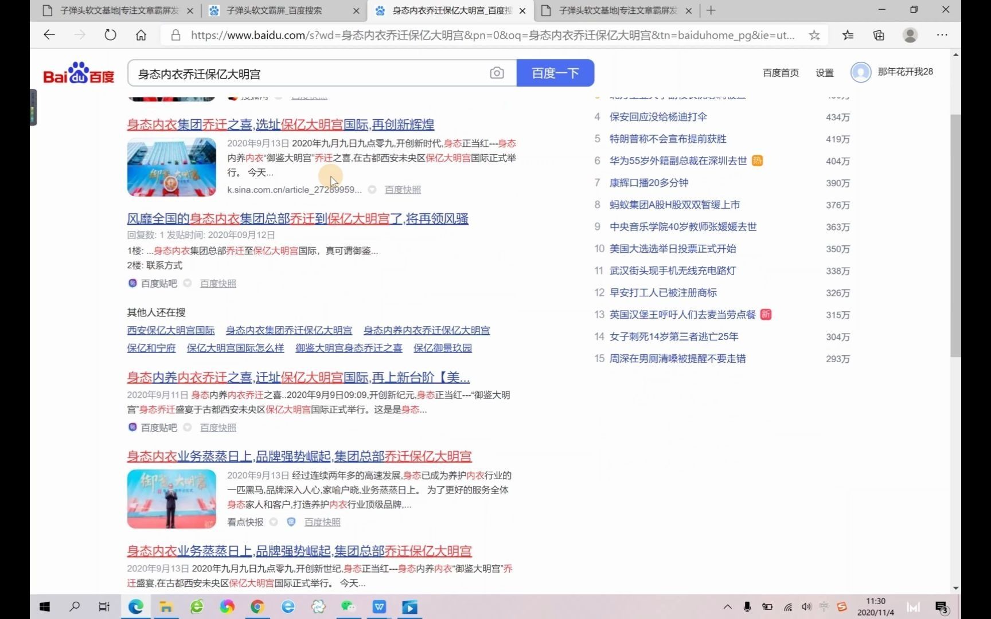Open related search 身态内衣集团乔迁保亿大明宫
Image resolution: width=991 pixels, height=619 pixels.
coord(289,330)
